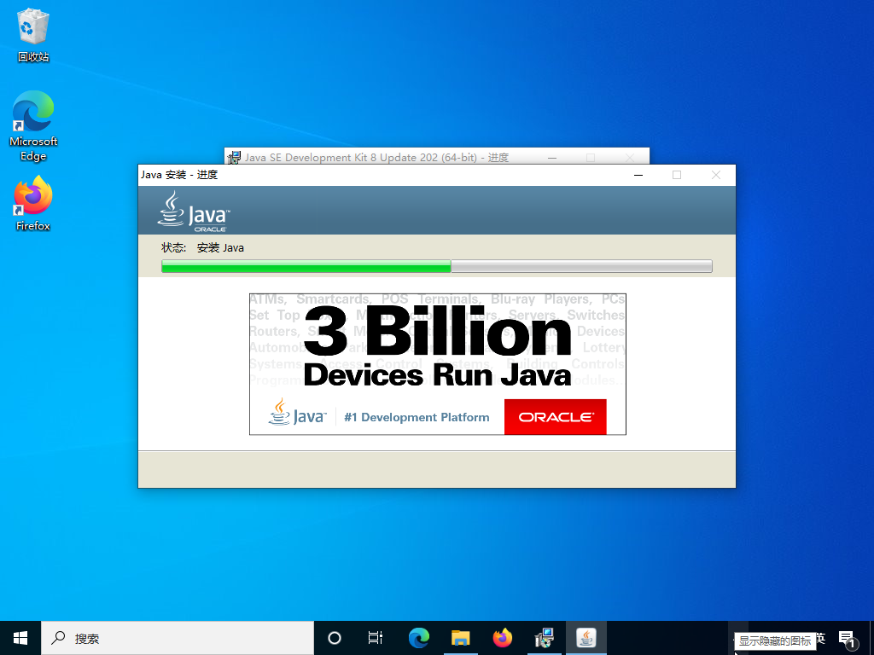
Task: Close the Java SE Development Kit window
Action: point(630,158)
